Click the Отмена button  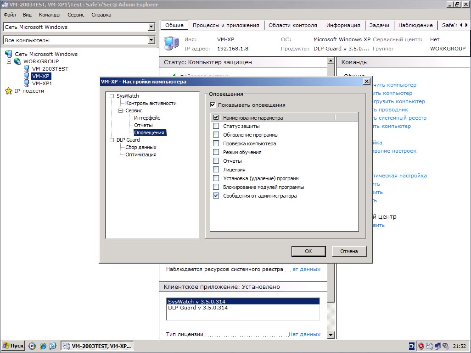[349, 251]
